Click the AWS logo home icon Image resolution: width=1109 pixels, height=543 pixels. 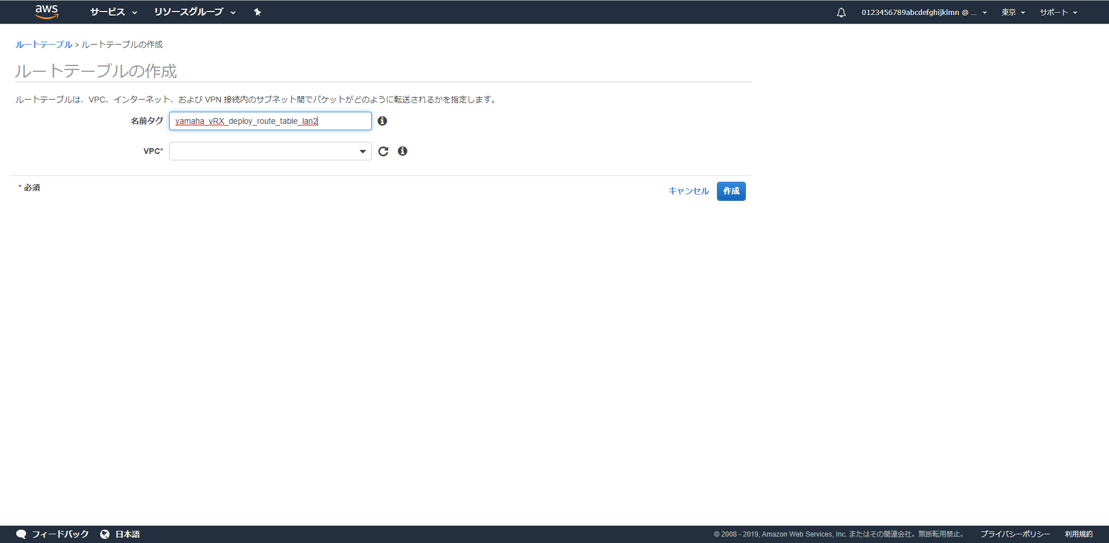pos(46,12)
